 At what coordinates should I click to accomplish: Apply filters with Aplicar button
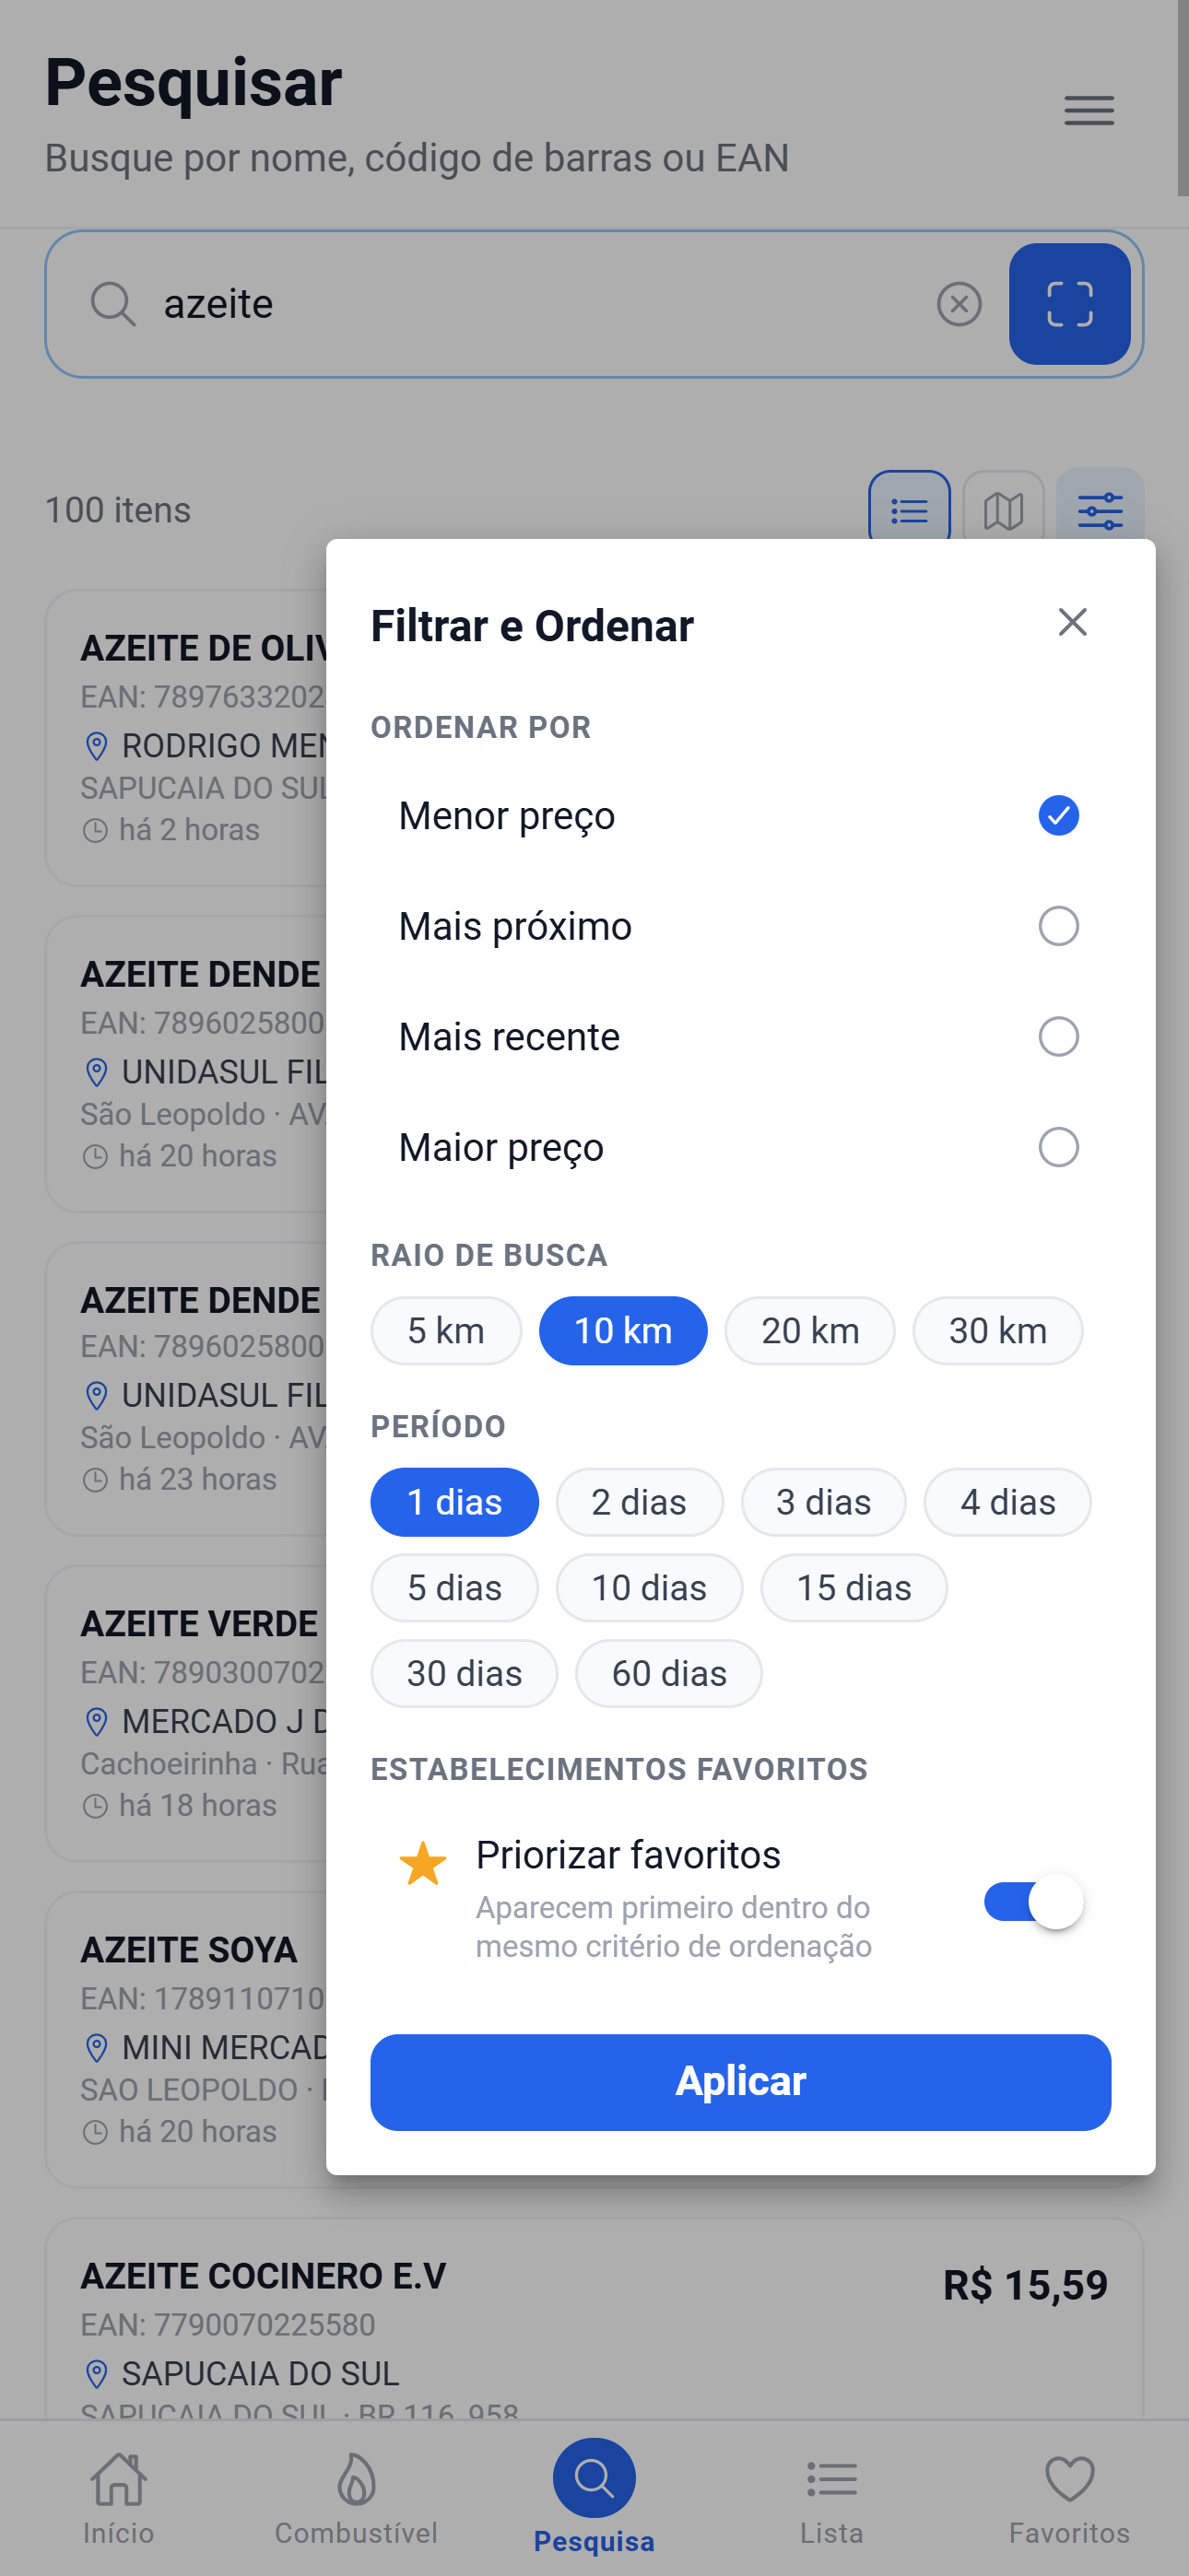point(741,2082)
